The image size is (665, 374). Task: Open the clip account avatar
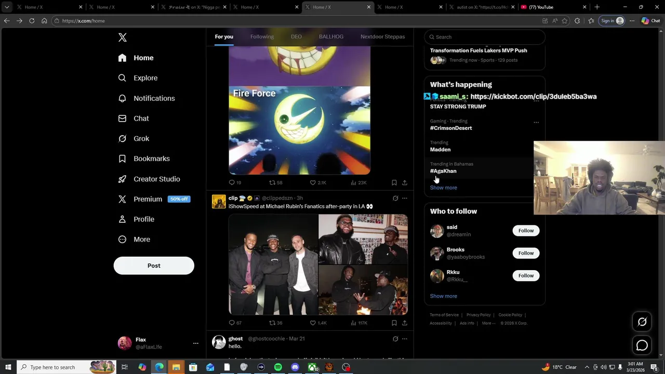pos(219,202)
